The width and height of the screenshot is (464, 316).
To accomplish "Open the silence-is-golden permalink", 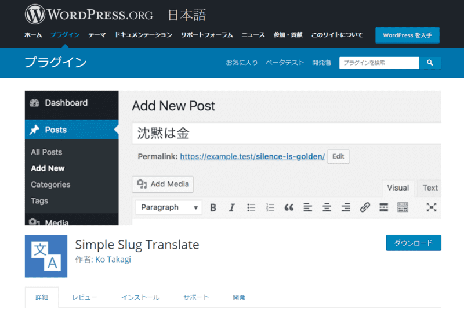I will coord(252,156).
